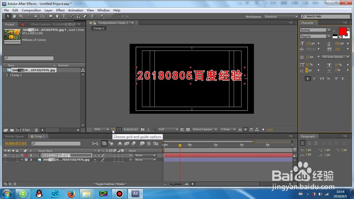Click the Comp 1 breadcrumb button in viewer

coord(99,28)
